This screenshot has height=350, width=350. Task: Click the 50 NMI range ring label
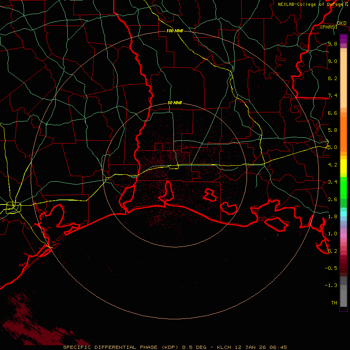click(175, 103)
